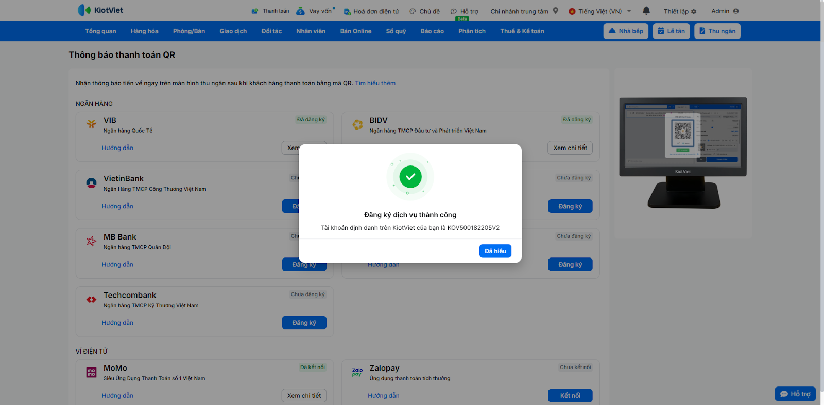824x405 pixels.
Task: Open VIB Hướng dẫn guide link
Action: 117,148
